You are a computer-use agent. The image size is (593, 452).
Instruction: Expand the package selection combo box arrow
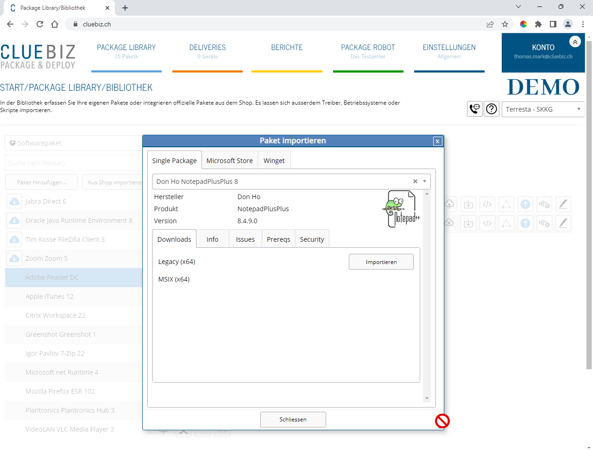click(424, 182)
